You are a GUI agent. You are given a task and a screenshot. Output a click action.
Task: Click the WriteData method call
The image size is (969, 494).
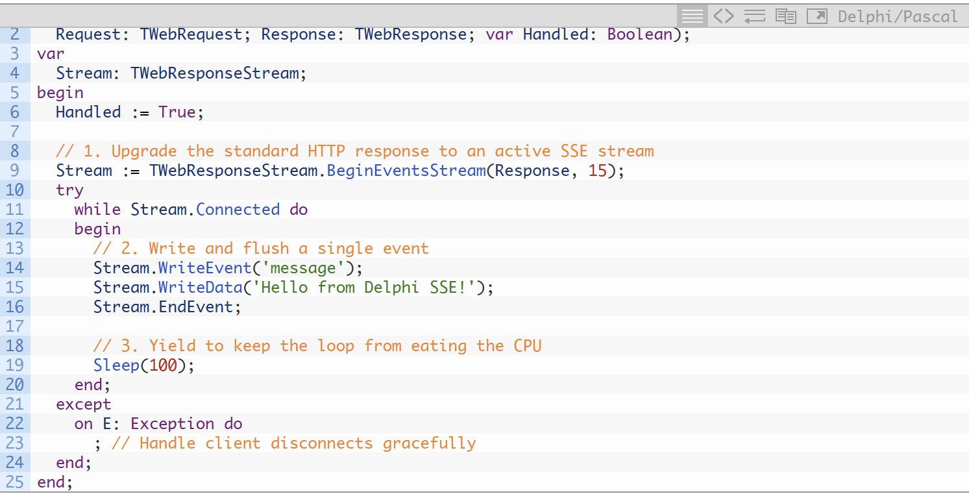coord(200,287)
